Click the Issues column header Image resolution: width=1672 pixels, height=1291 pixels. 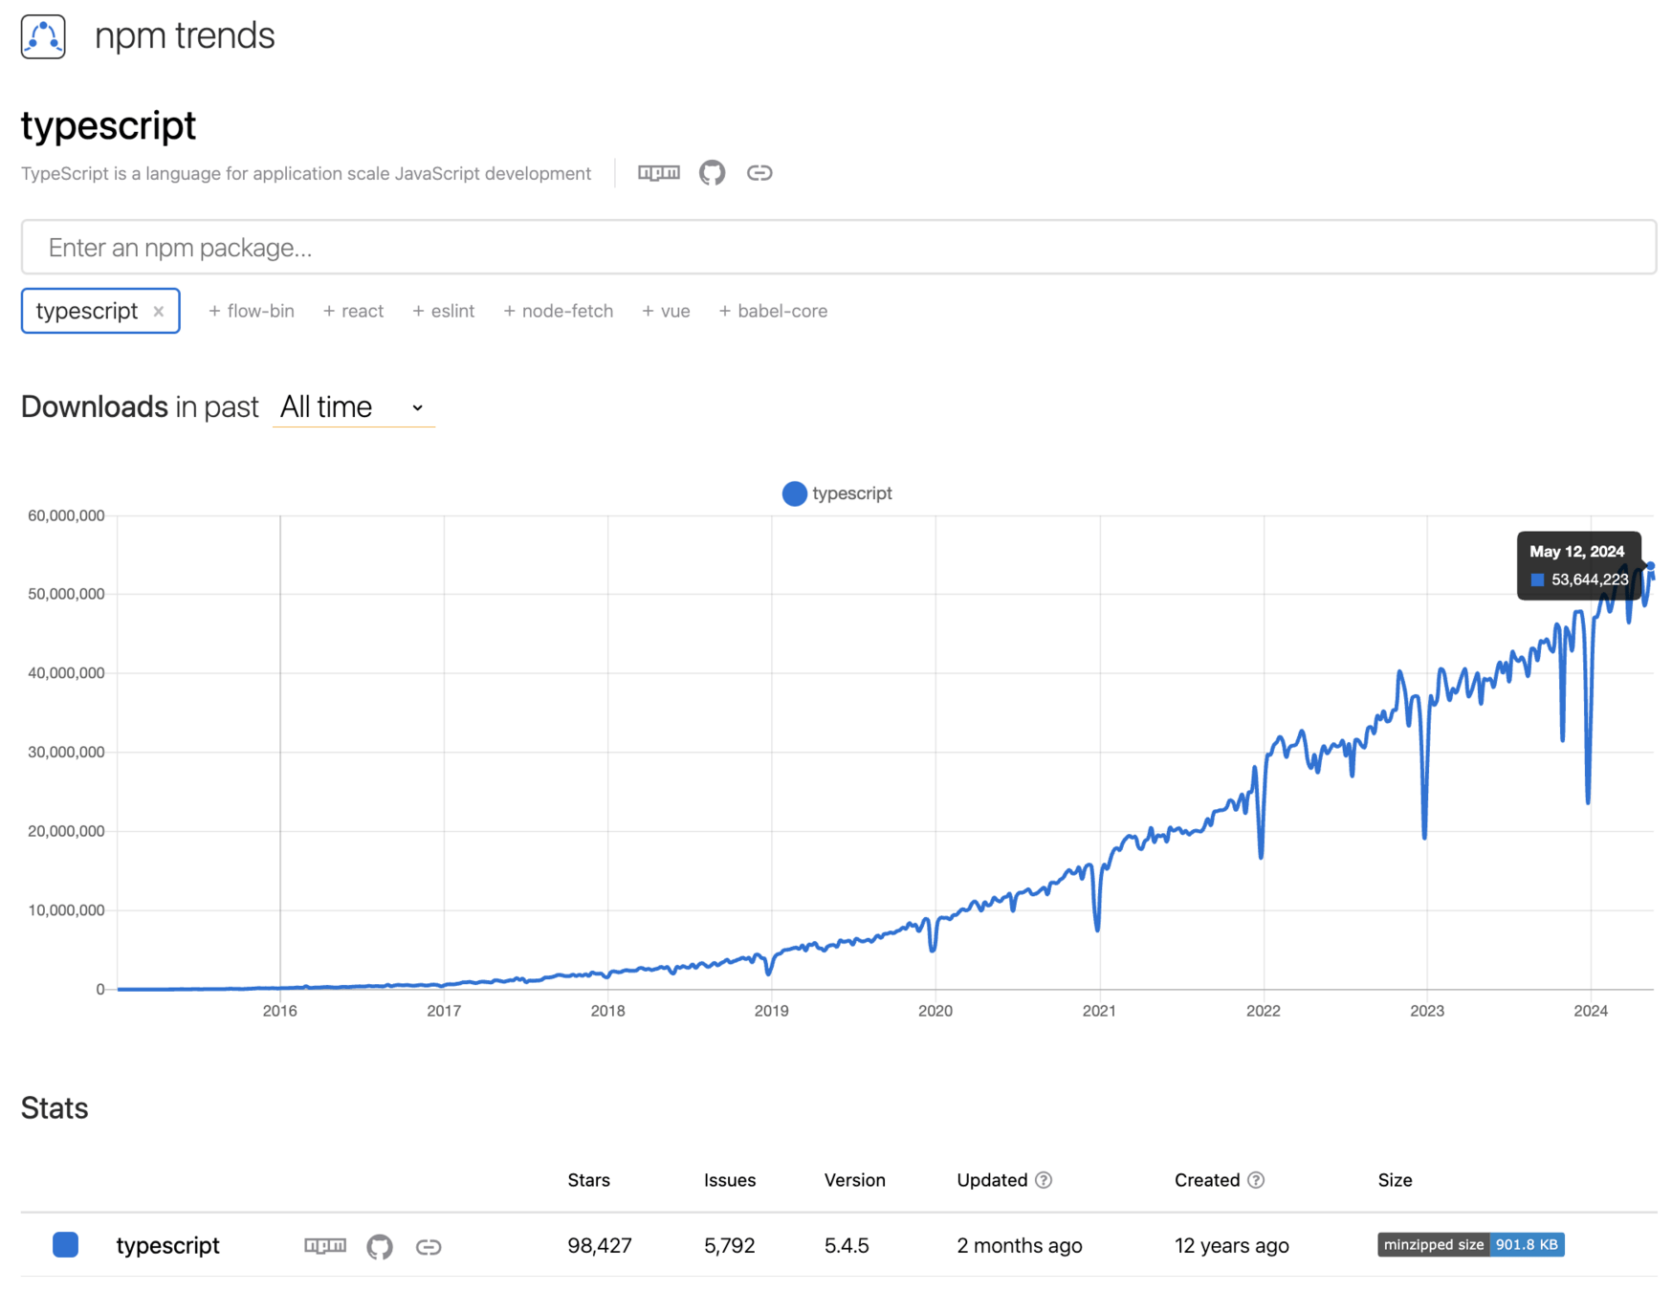click(730, 1180)
